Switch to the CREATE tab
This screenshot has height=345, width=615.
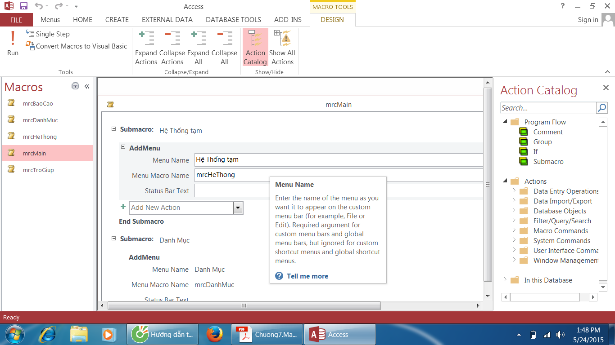117,20
